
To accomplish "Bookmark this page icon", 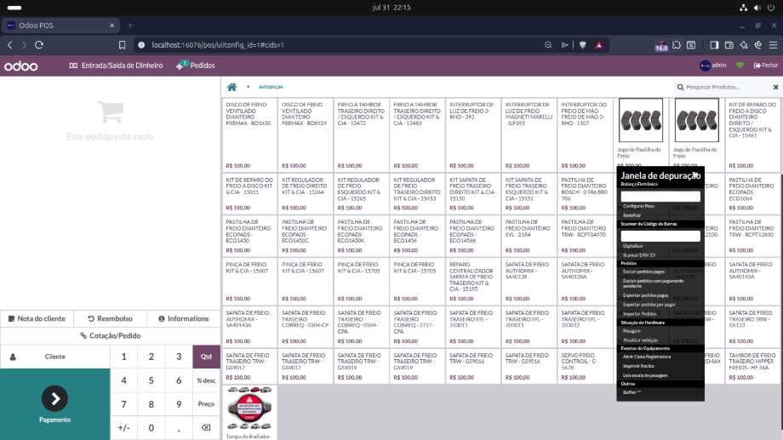I will [122, 45].
